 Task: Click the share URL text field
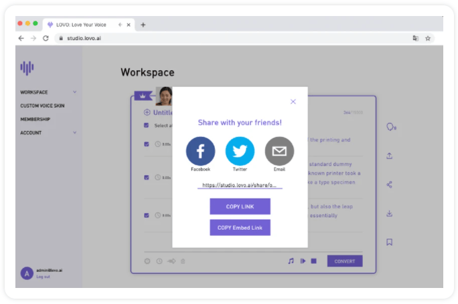click(239, 185)
